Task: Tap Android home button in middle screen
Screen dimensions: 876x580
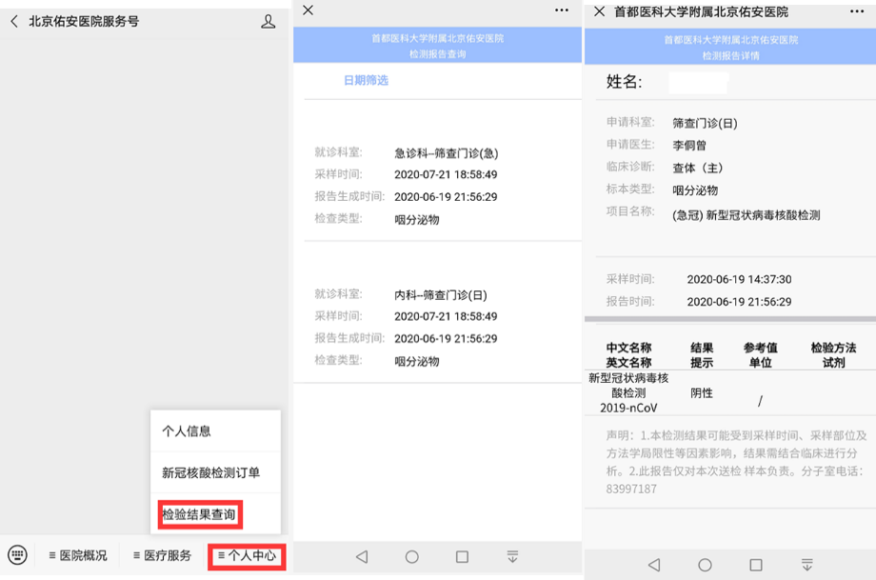Action: [411, 556]
